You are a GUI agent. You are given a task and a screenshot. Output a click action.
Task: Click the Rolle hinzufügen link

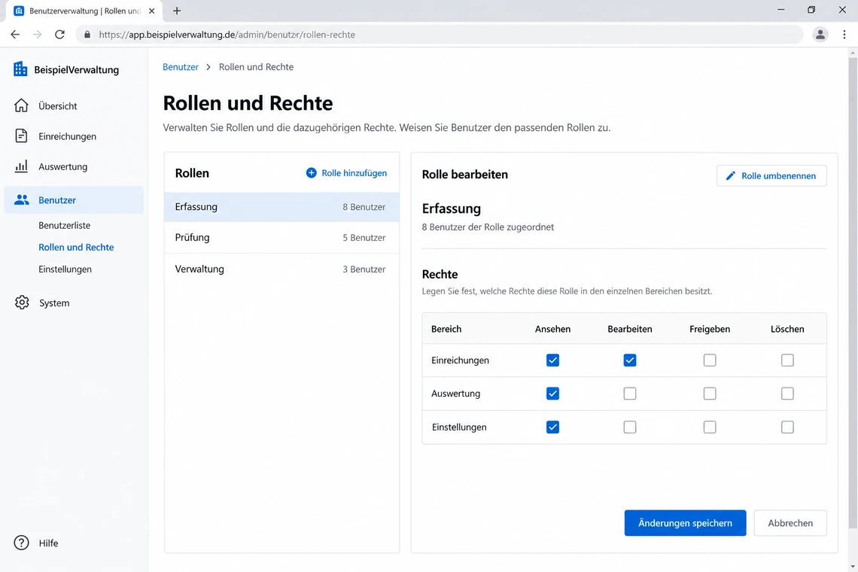346,173
